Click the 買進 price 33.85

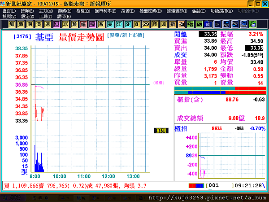pos(211,41)
